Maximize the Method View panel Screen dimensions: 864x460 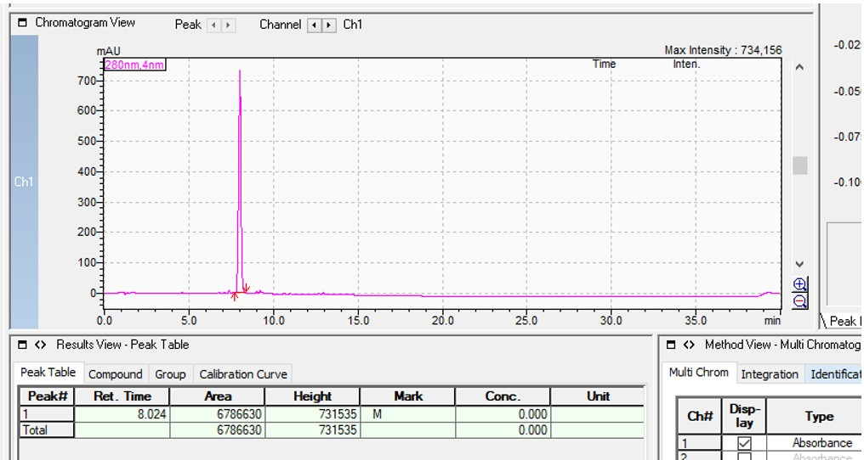[672, 345]
